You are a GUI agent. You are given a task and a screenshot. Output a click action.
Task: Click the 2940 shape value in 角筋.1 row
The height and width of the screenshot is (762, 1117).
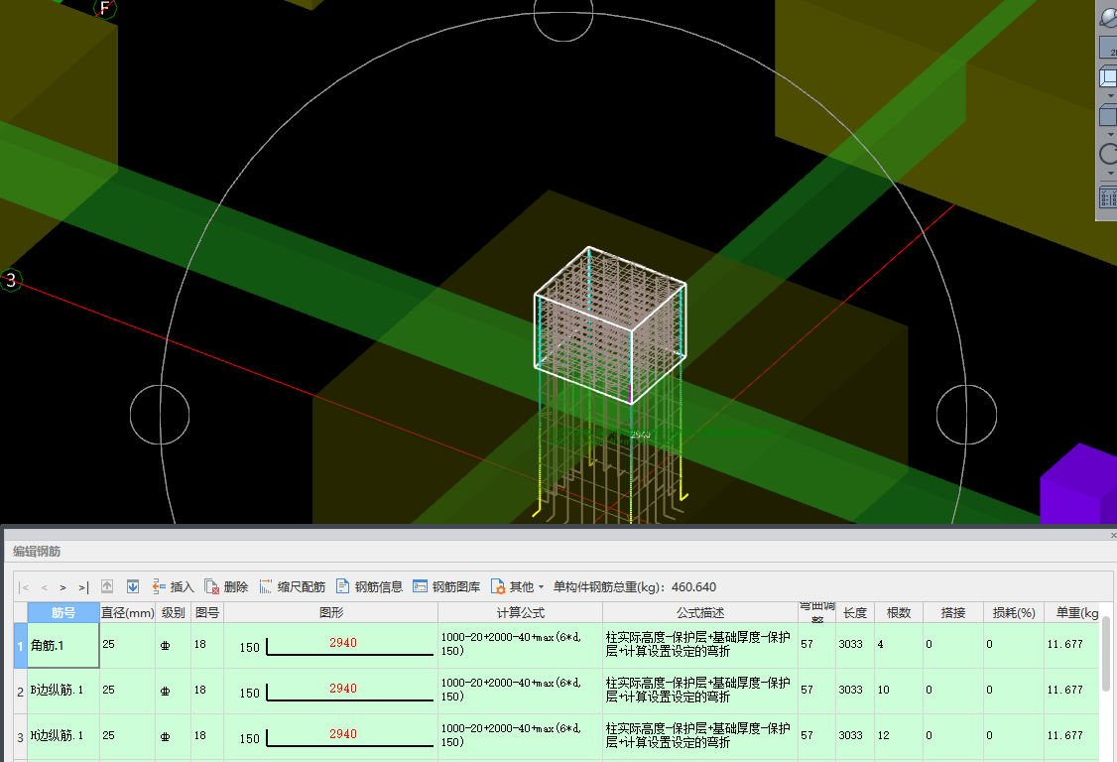click(x=342, y=643)
